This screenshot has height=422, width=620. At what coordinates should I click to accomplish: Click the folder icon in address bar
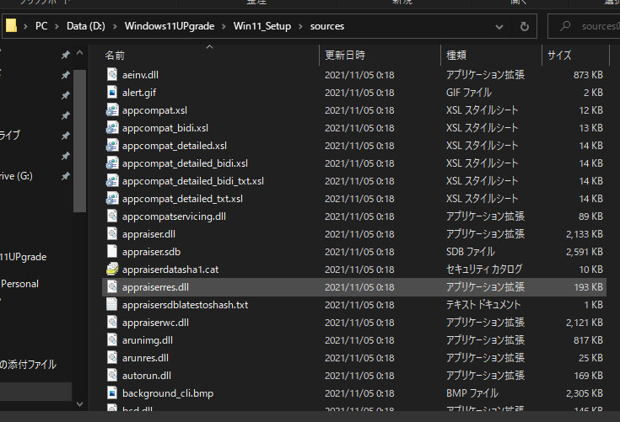[11, 25]
